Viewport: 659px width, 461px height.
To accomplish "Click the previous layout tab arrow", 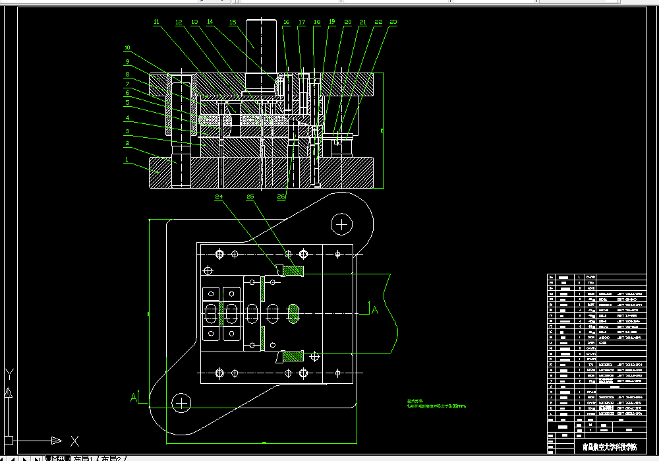I will pyautogui.click(x=13, y=458).
